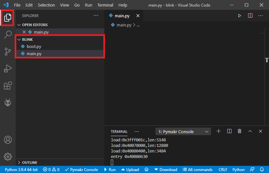
Task: Open the Search view in activity bar
Action: pos(8,34)
